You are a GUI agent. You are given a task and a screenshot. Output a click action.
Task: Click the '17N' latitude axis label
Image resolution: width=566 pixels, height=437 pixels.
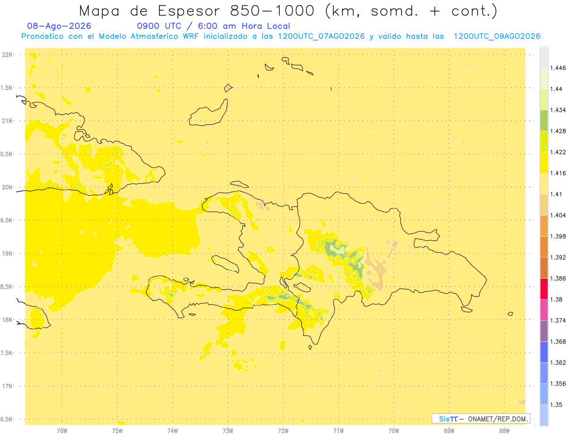tap(8, 386)
